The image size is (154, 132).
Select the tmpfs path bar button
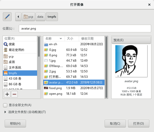tap(52, 17)
